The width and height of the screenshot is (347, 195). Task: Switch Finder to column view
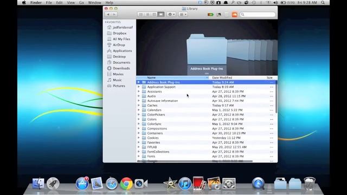pyautogui.click(x=154, y=15)
